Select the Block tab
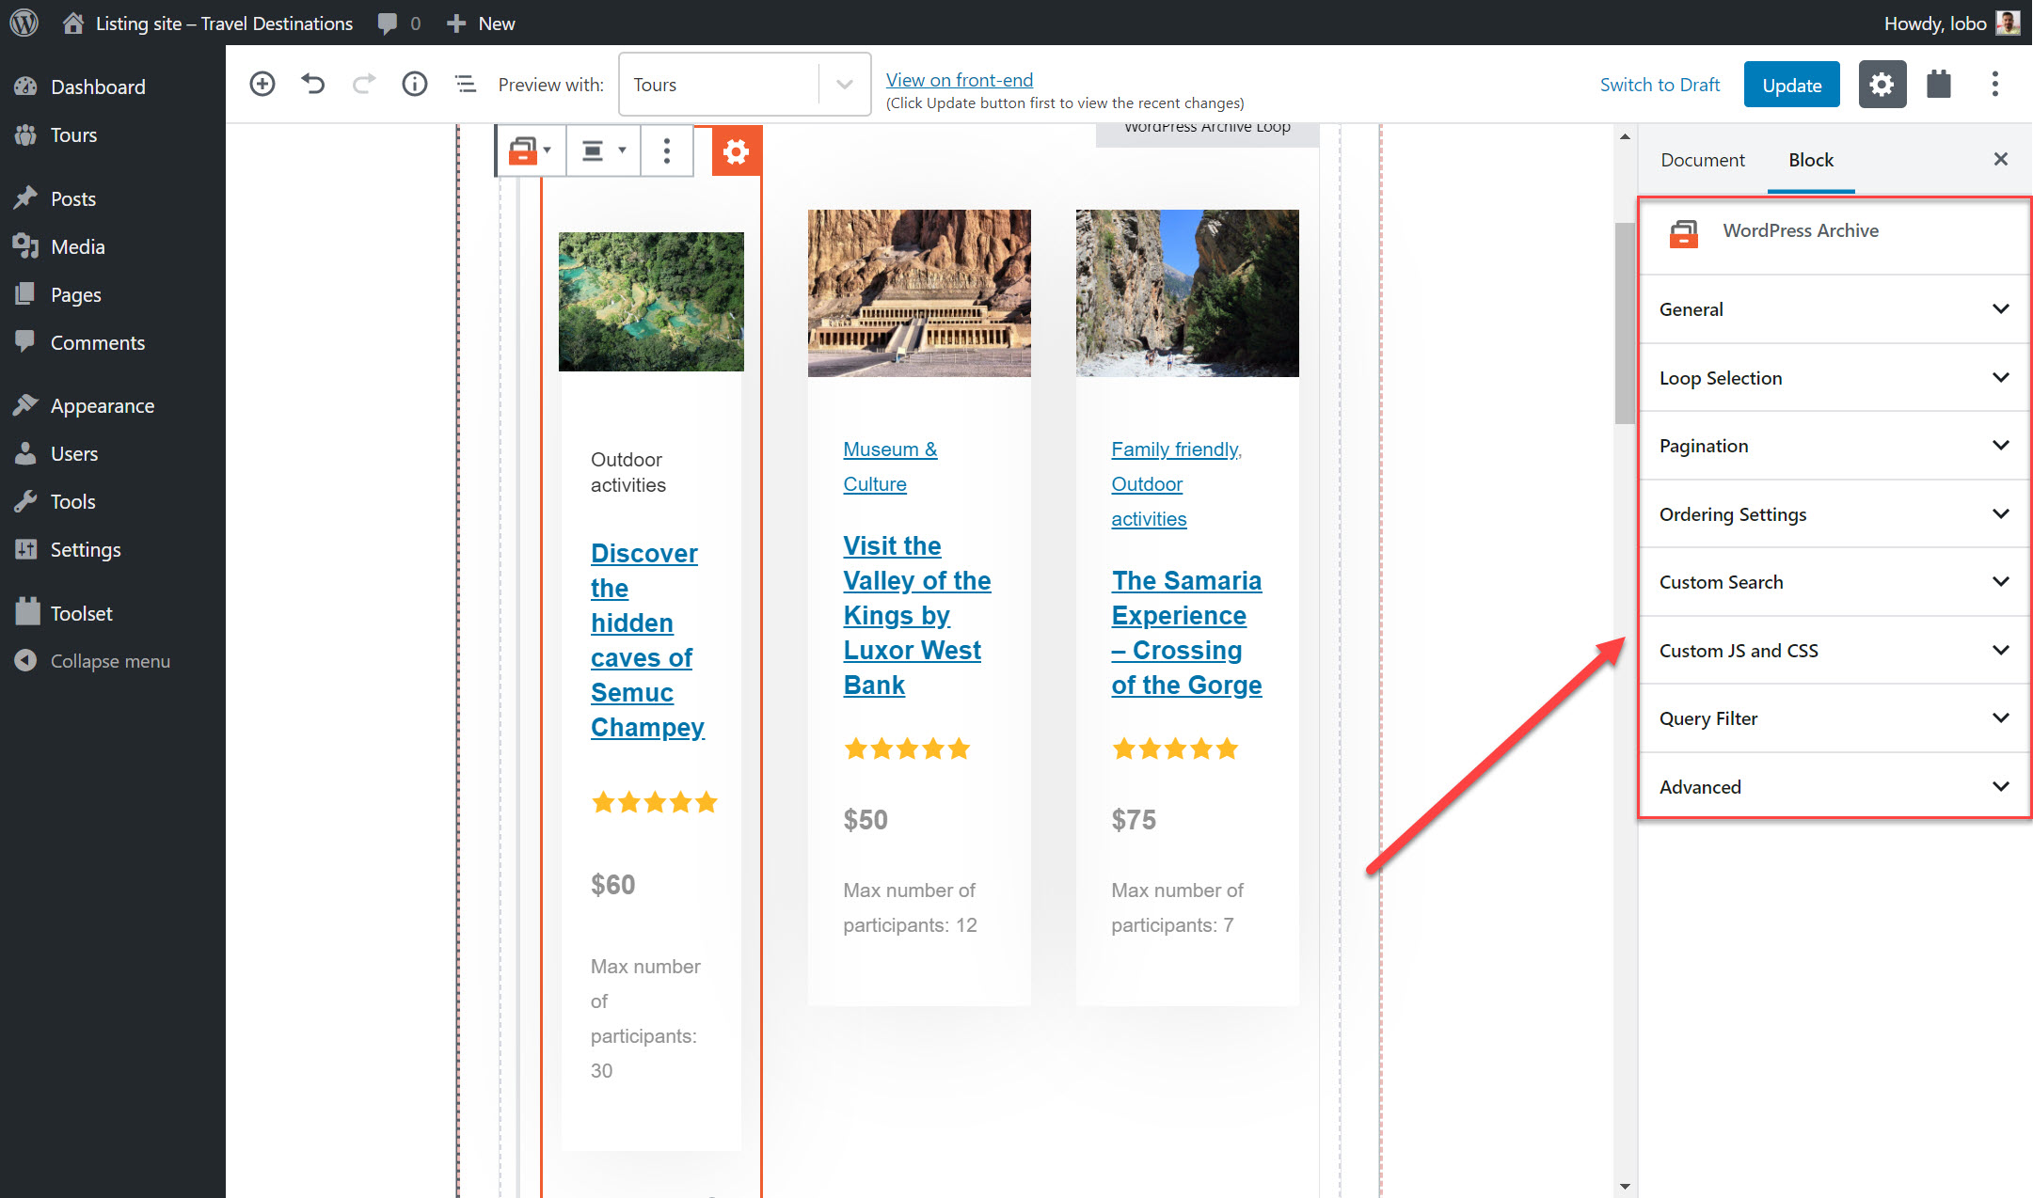The width and height of the screenshot is (2033, 1198). click(x=1811, y=160)
